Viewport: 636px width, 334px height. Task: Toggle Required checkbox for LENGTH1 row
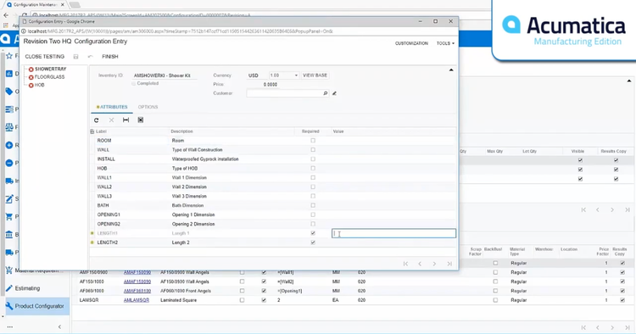click(x=313, y=233)
